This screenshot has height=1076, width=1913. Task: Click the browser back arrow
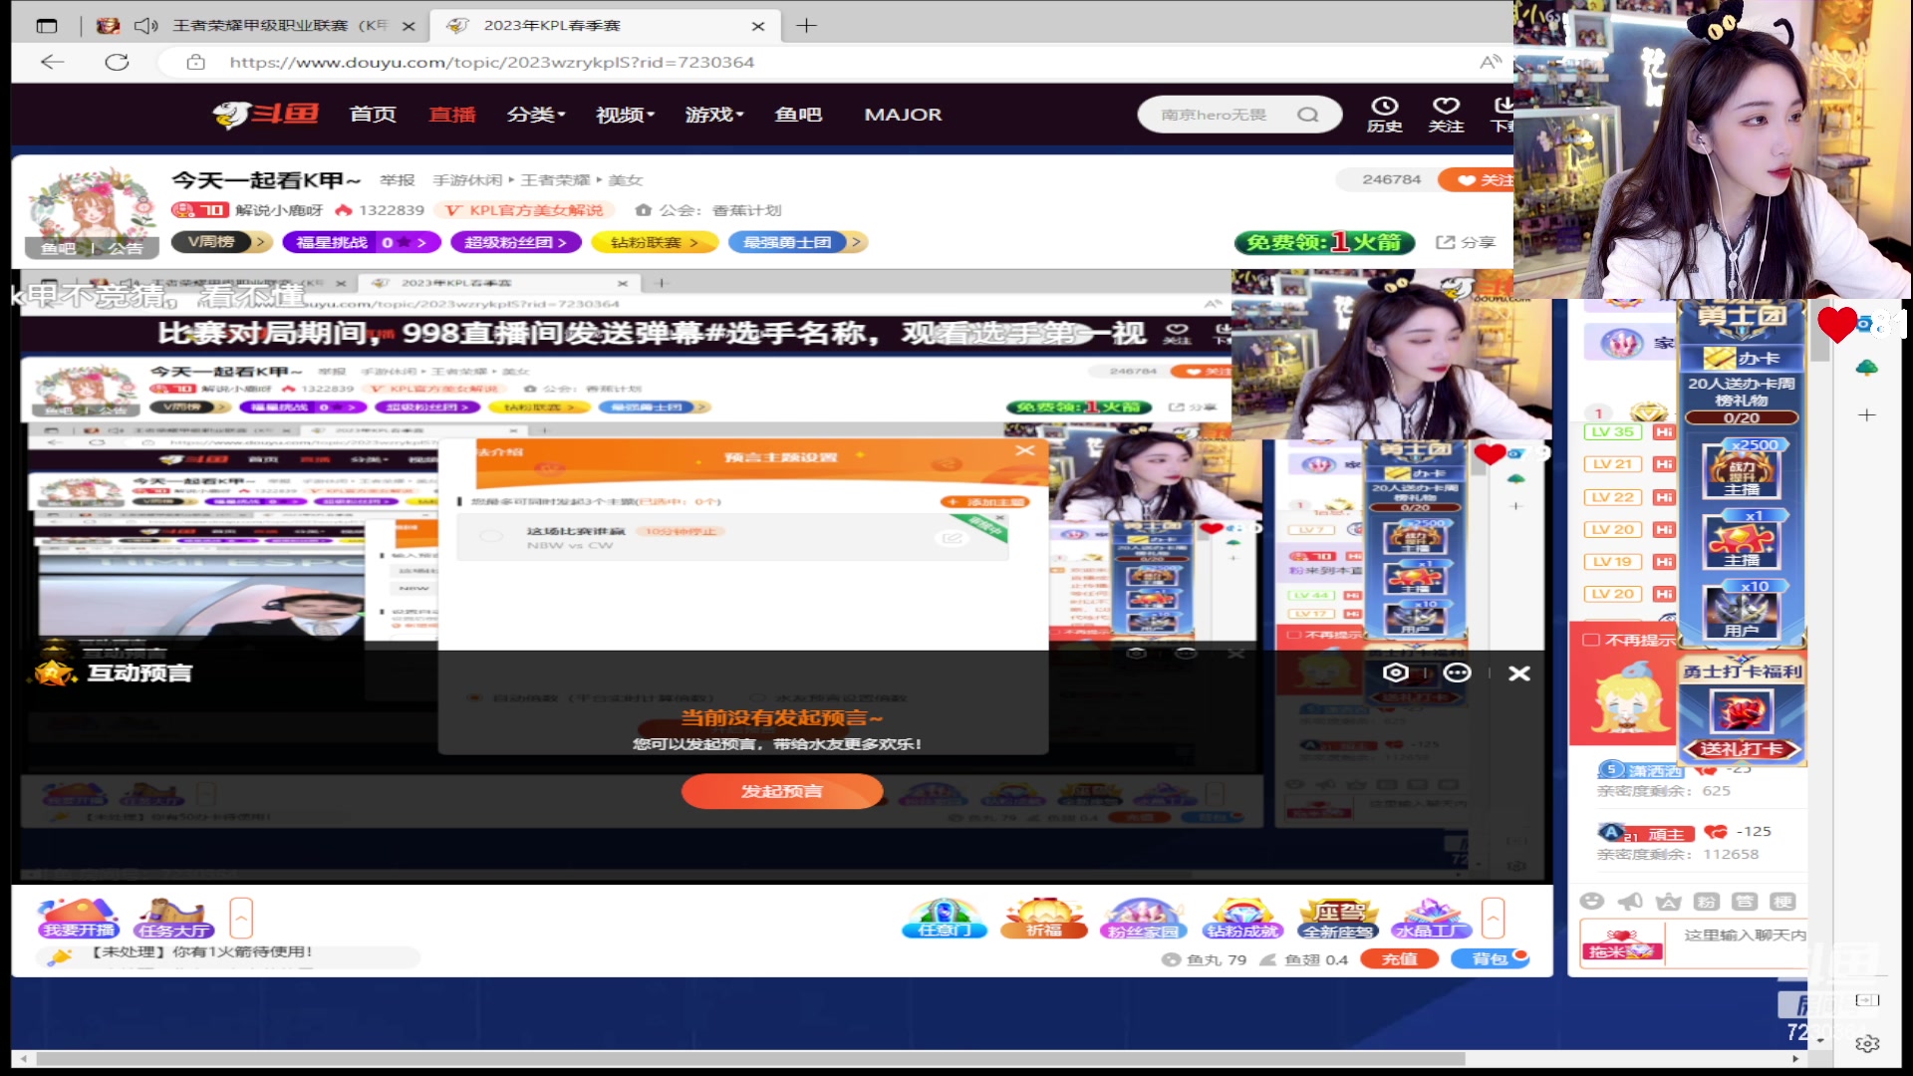coord(53,62)
